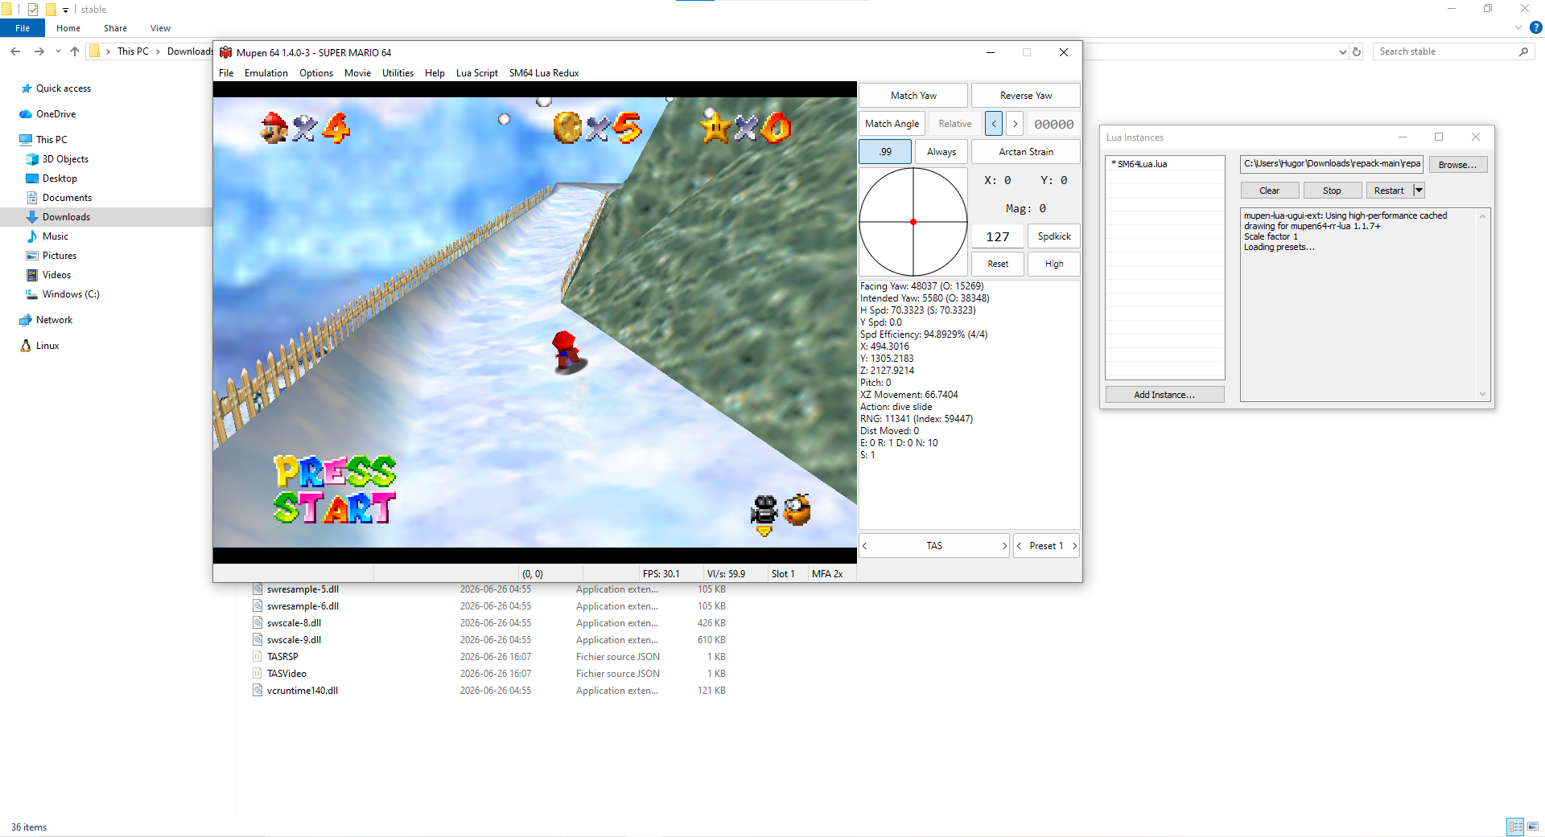Image resolution: width=1545 pixels, height=837 pixels.
Task: Open Quick access in Explorer sidebar
Action: coord(63,88)
